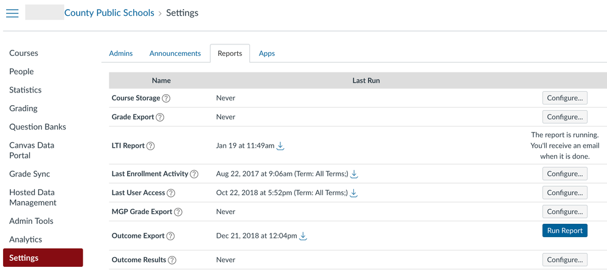The image size is (607, 273).
Task: Show help for Outcome Results report
Action: tap(172, 260)
